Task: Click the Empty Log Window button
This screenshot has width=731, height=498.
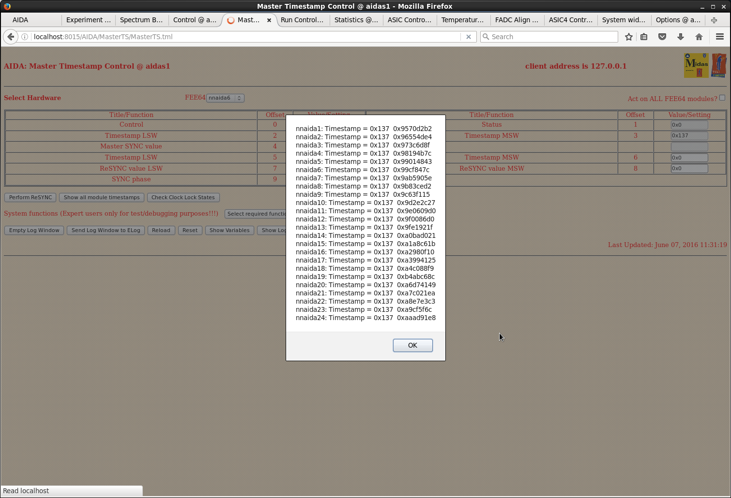Action: coord(34,230)
